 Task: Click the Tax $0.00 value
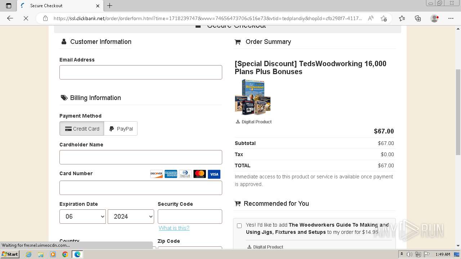coord(387,154)
